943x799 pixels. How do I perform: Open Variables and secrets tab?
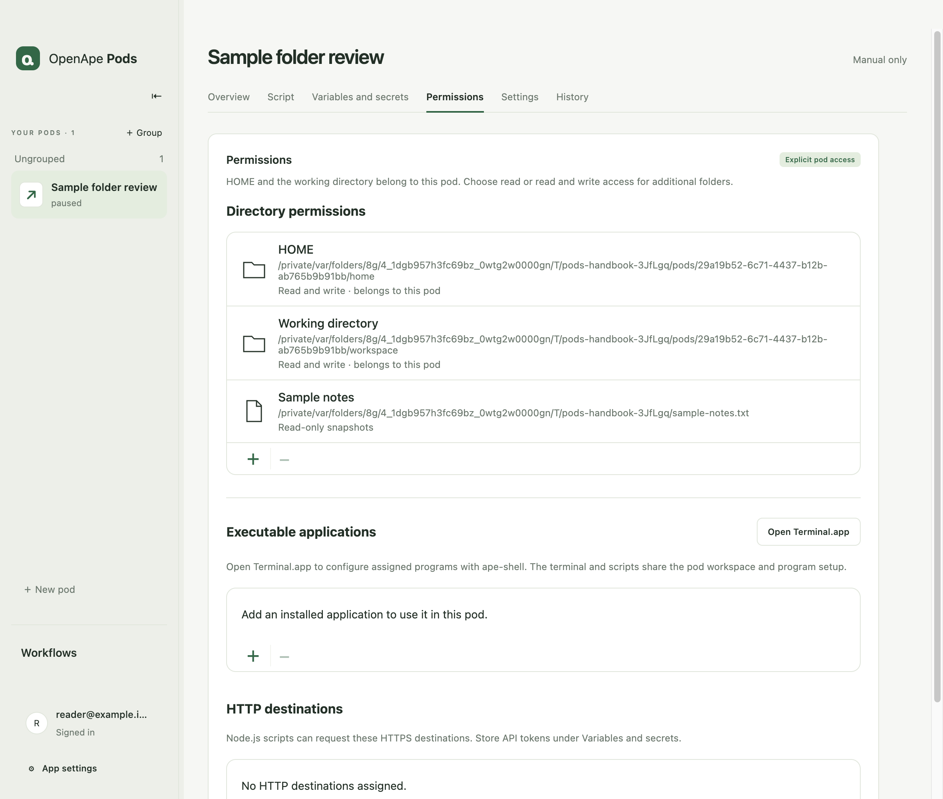point(360,97)
